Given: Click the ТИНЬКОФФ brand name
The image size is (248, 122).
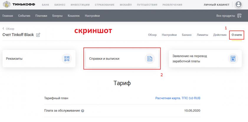Looking at the screenshot, I should [x=24, y=4].
